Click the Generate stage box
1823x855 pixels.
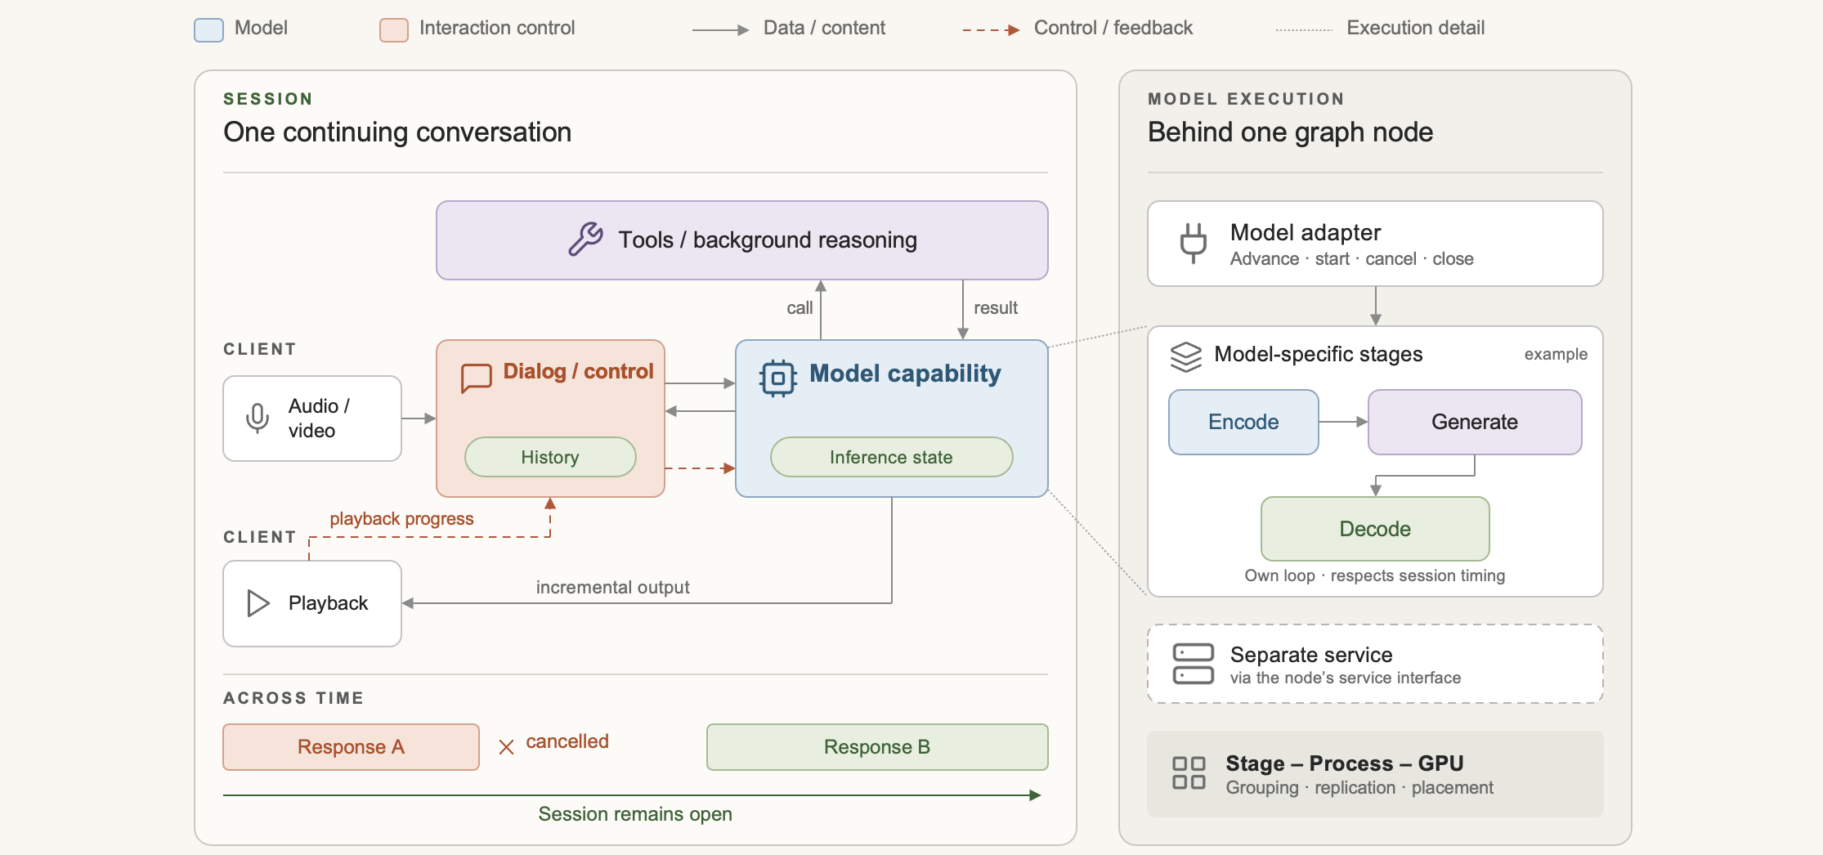click(x=1475, y=422)
